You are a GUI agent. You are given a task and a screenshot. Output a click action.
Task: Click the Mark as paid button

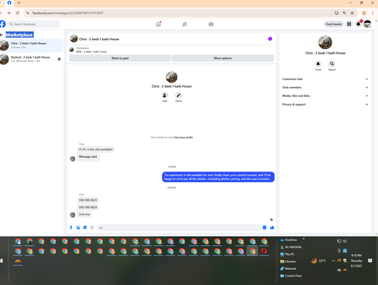(120, 58)
